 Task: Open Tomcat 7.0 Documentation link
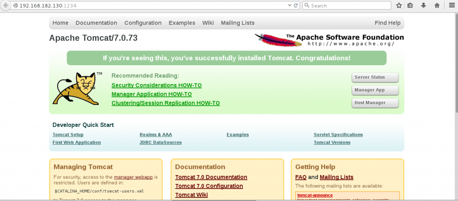tap(211, 177)
